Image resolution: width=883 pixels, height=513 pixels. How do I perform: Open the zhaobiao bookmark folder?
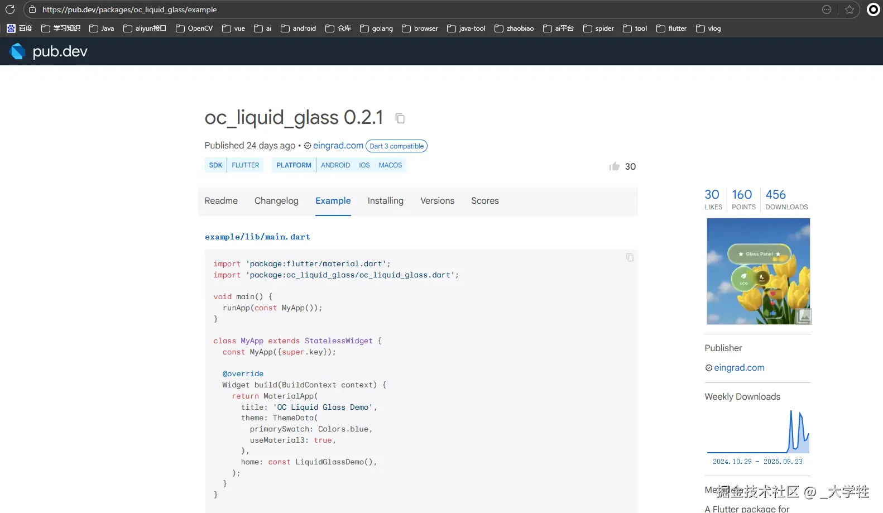point(514,28)
